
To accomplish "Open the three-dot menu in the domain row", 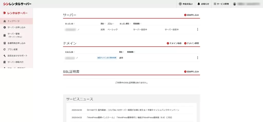I will point(198,58).
